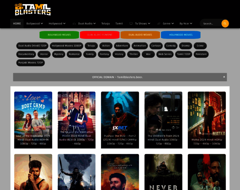Choose the Crime genre tag
Viewport: 240px width, 190px height.
pyautogui.click(x=200, y=46)
